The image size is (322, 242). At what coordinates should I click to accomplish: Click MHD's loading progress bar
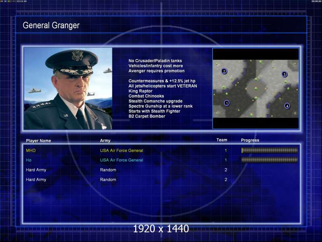pos(269,150)
